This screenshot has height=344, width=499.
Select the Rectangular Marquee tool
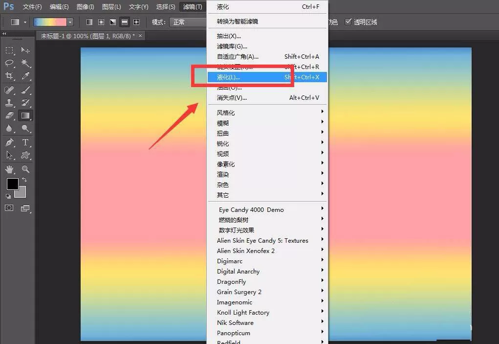point(10,50)
